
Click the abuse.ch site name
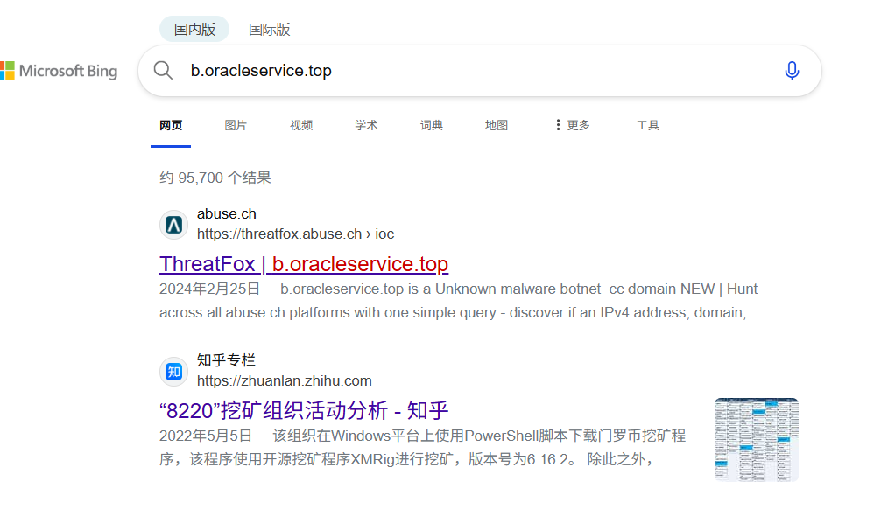click(227, 214)
